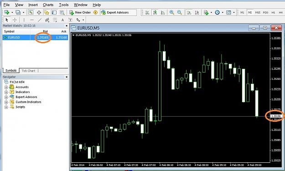This screenshot has width=285, height=171.
Task: Select the H1 timeframe
Action: point(273,12)
